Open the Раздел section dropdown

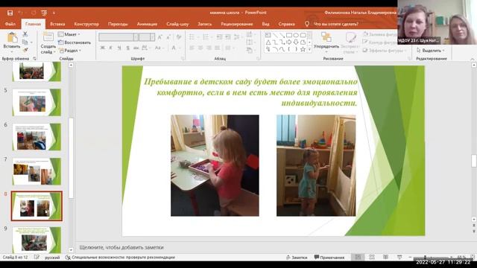(x=69, y=51)
